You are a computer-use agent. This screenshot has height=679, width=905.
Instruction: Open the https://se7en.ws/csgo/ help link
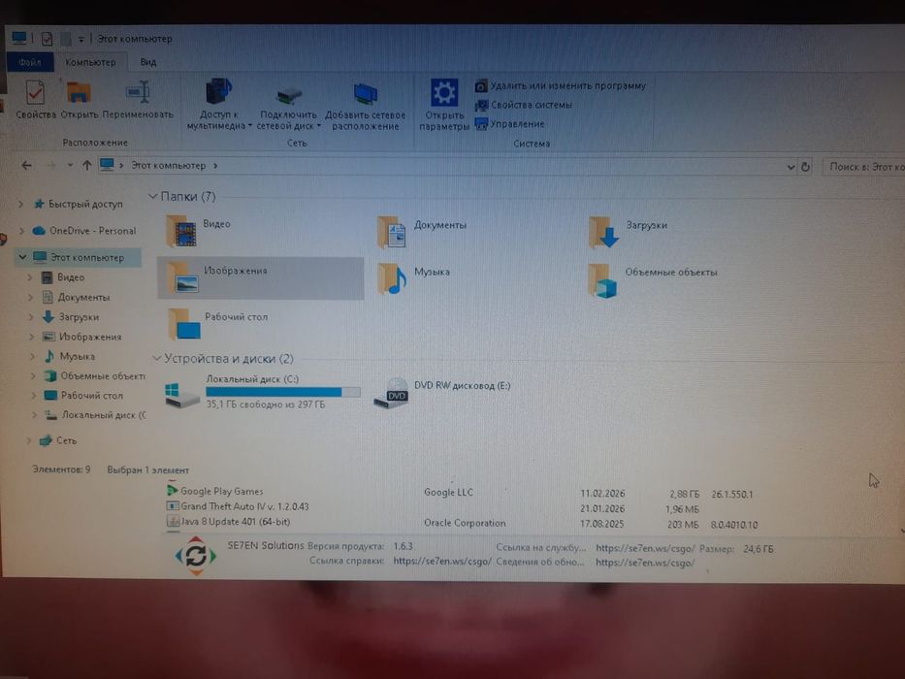442,562
